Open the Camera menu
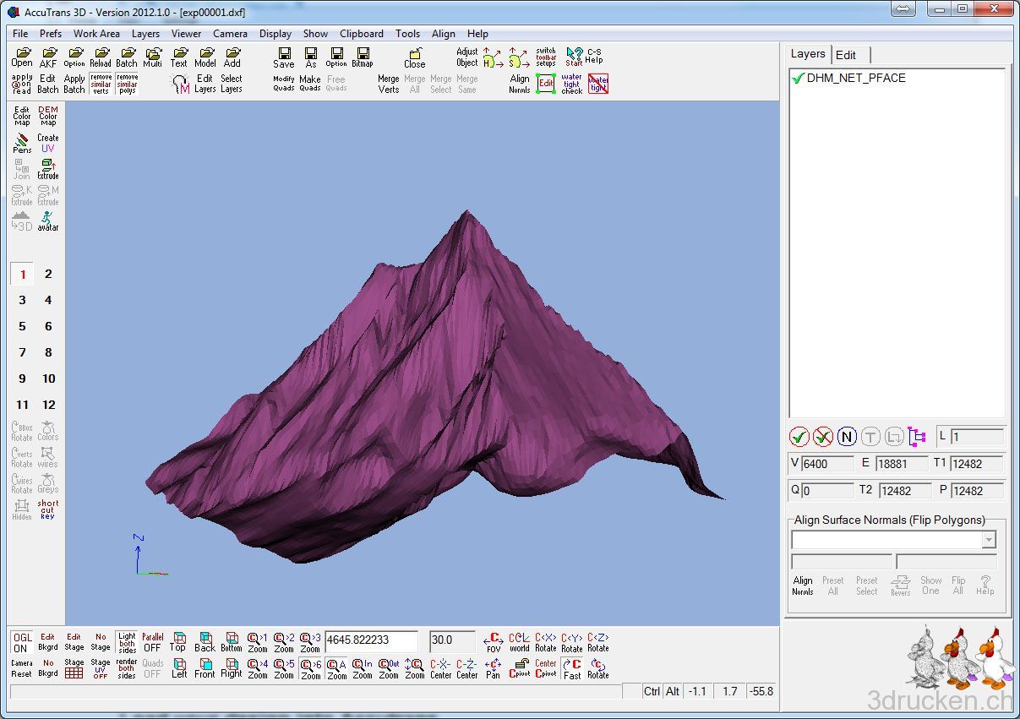 [x=230, y=34]
